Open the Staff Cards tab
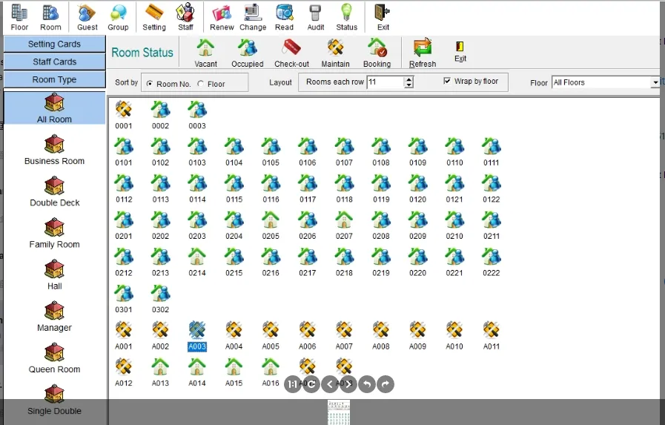Screen dimensions: 665x425 tap(54, 62)
